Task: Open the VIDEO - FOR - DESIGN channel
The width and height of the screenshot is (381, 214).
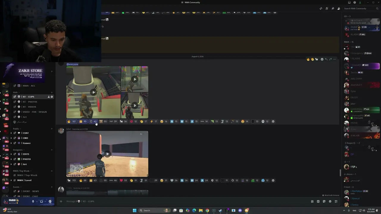Action: click(x=33, y=112)
